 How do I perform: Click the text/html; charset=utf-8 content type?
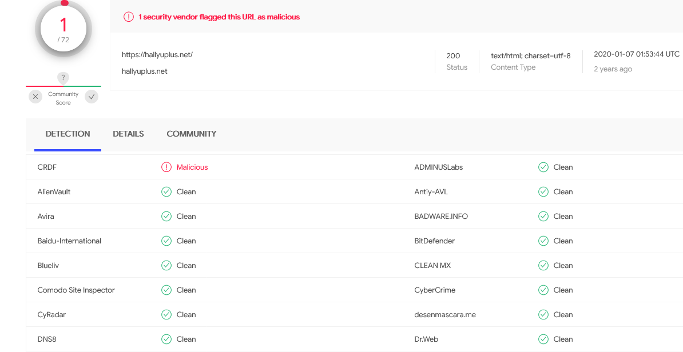click(x=530, y=55)
